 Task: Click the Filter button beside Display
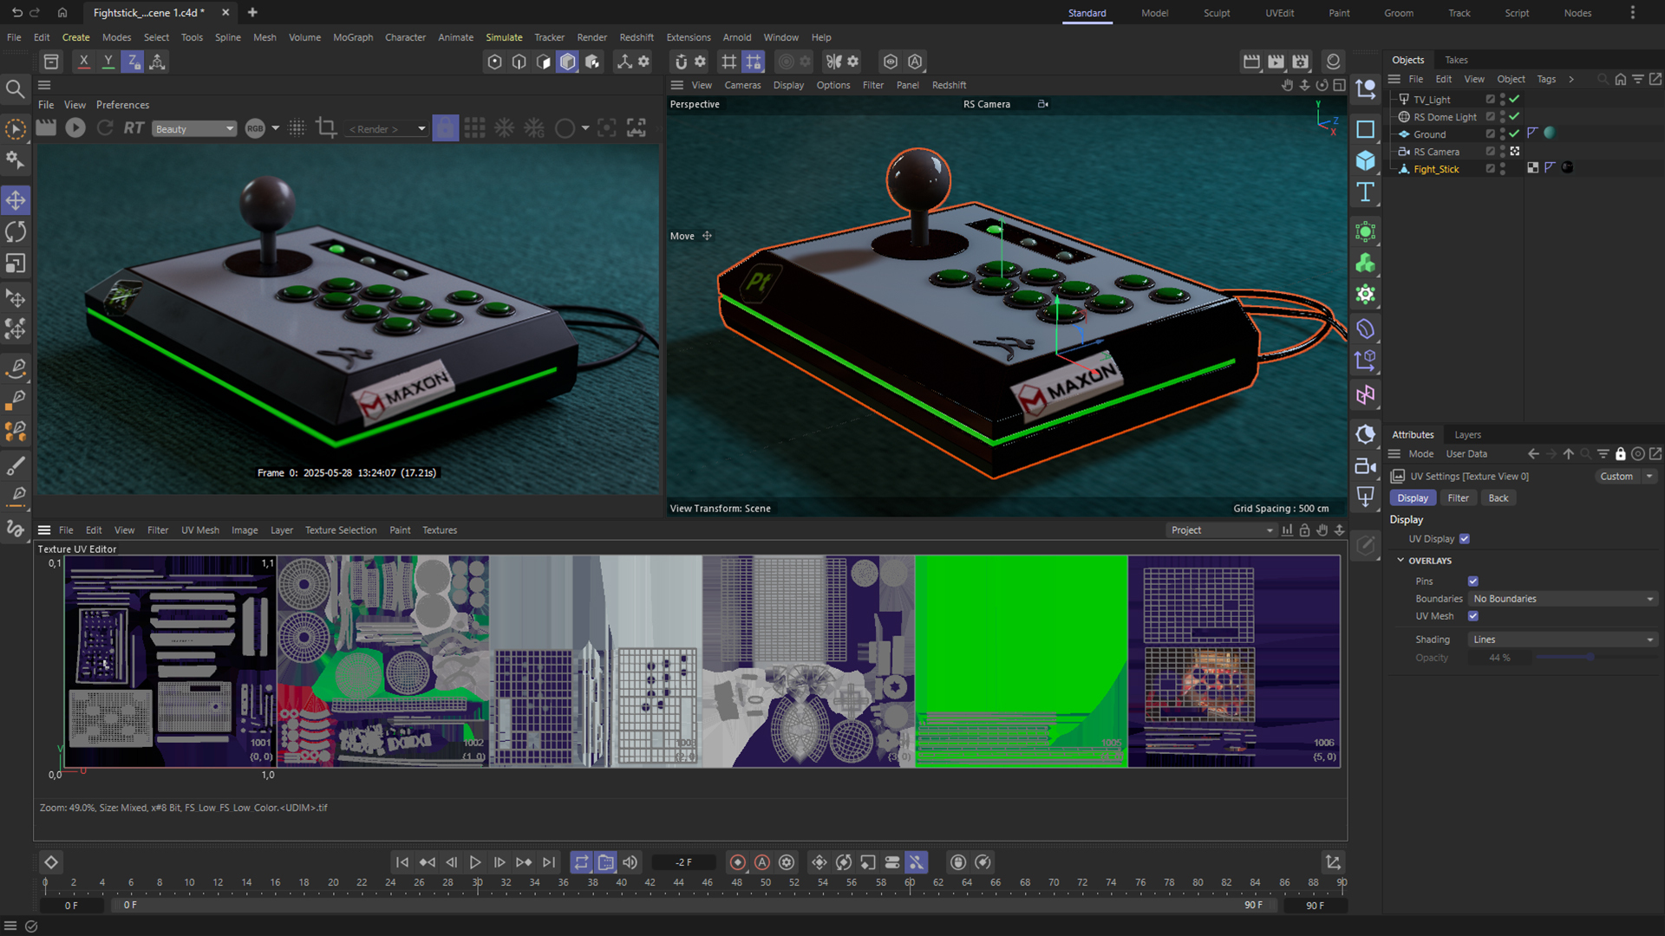(x=1458, y=497)
